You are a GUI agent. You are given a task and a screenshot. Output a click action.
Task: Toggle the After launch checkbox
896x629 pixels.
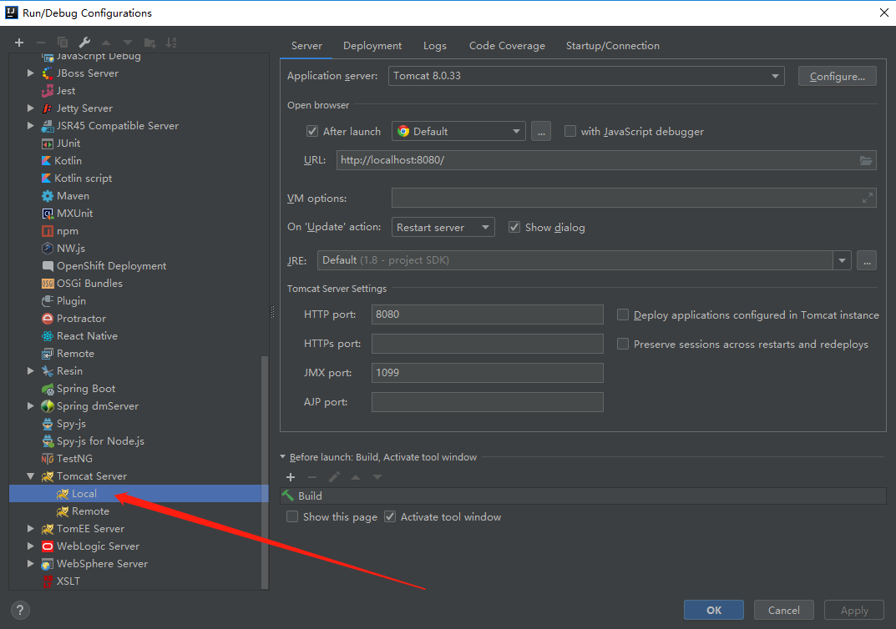click(312, 131)
